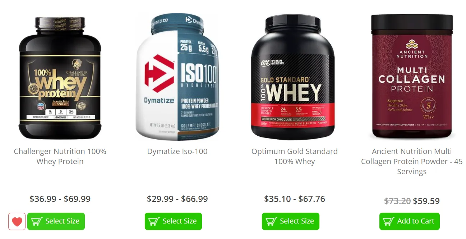Add Challenger Nutrition whey to wishlist via heart icon
Screen dimensions: 466x239
[x=17, y=221]
